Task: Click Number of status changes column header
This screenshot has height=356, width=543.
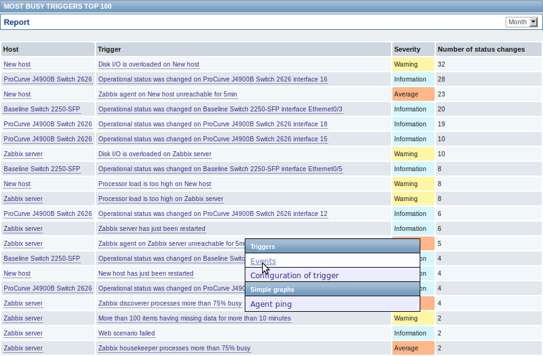Action: (x=481, y=49)
